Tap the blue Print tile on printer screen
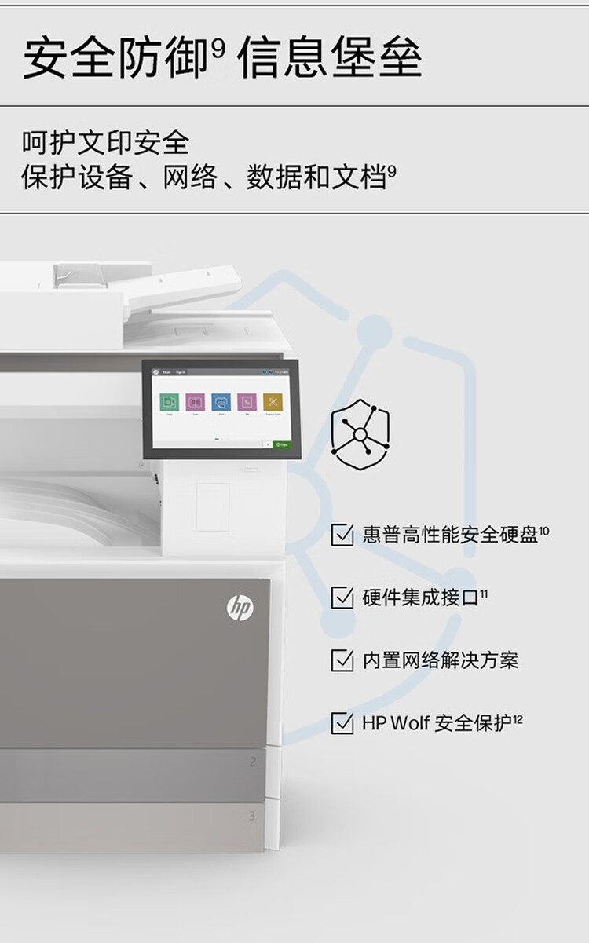Viewport: 589px width, 943px height. (x=221, y=402)
